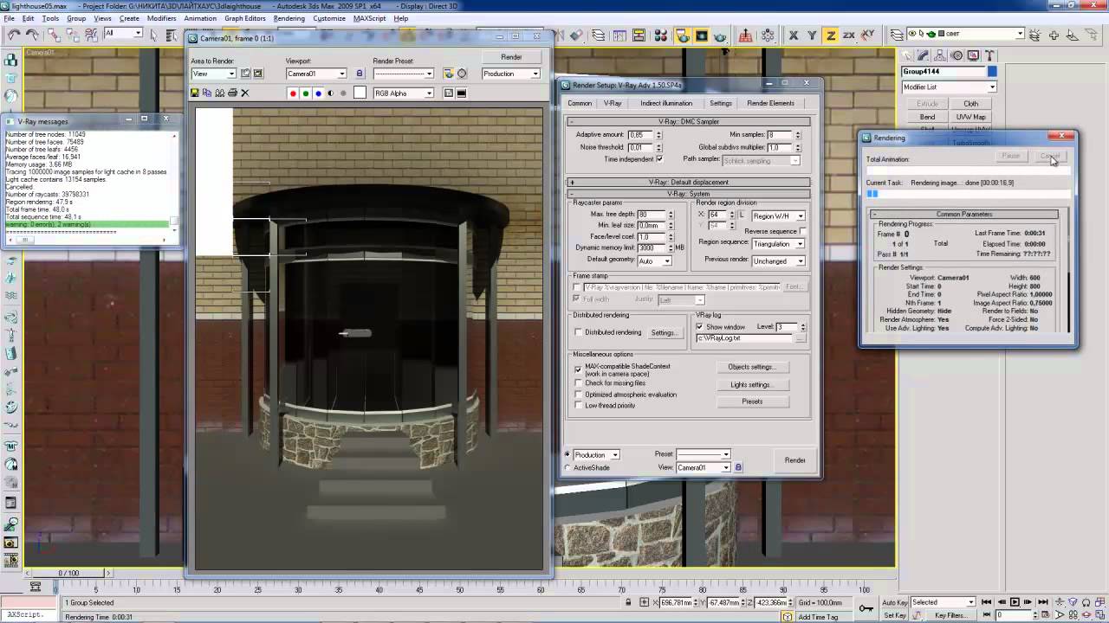The image size is (1109, 623).
Task: Click the Auto Key button
Action: point(895,602)
